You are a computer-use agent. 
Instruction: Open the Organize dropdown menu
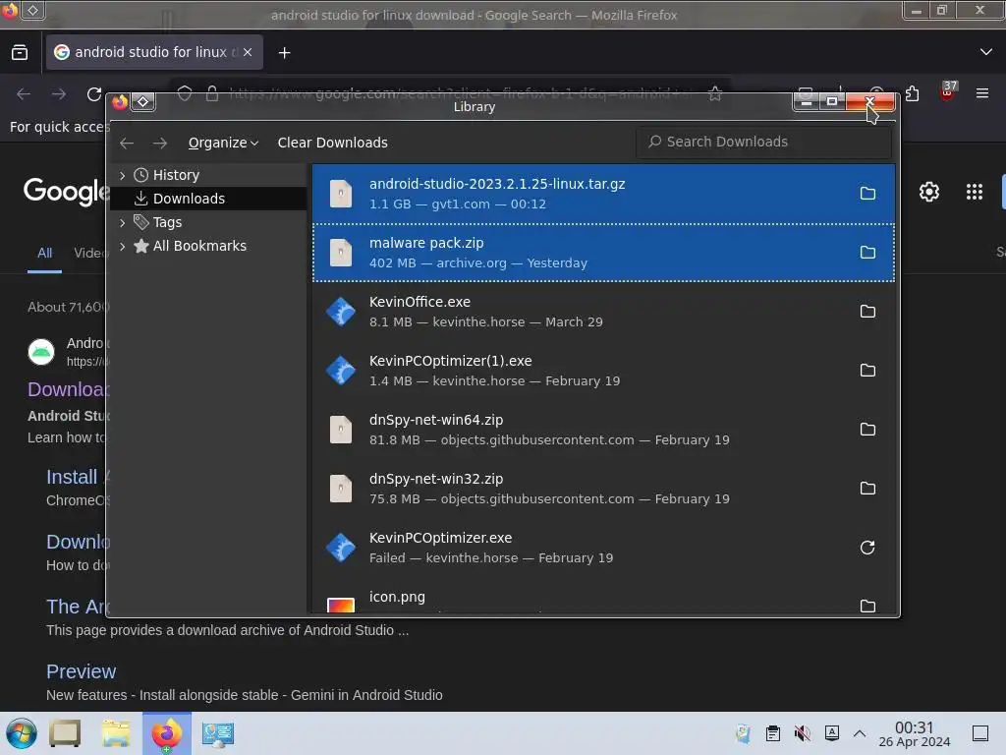click(223, 143)
